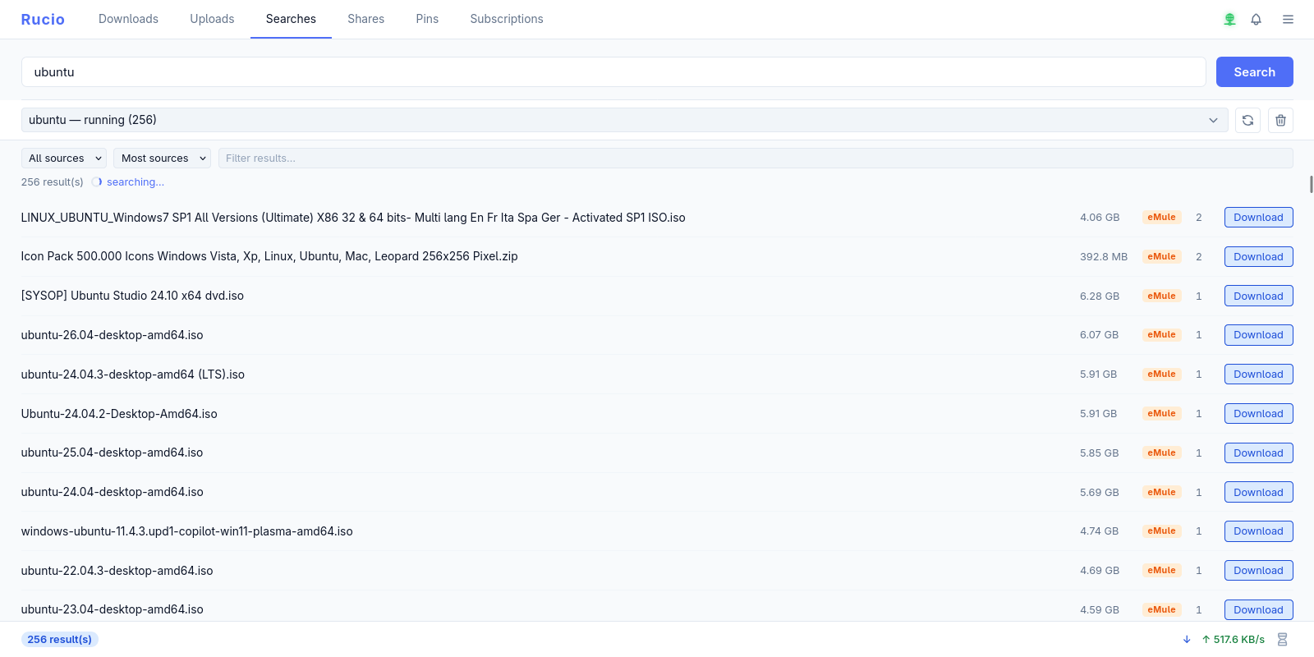1314x657 pixels.
Task: Click the 4.74 GB size value
Action: pyautogui.click(x=1100, y=531)
